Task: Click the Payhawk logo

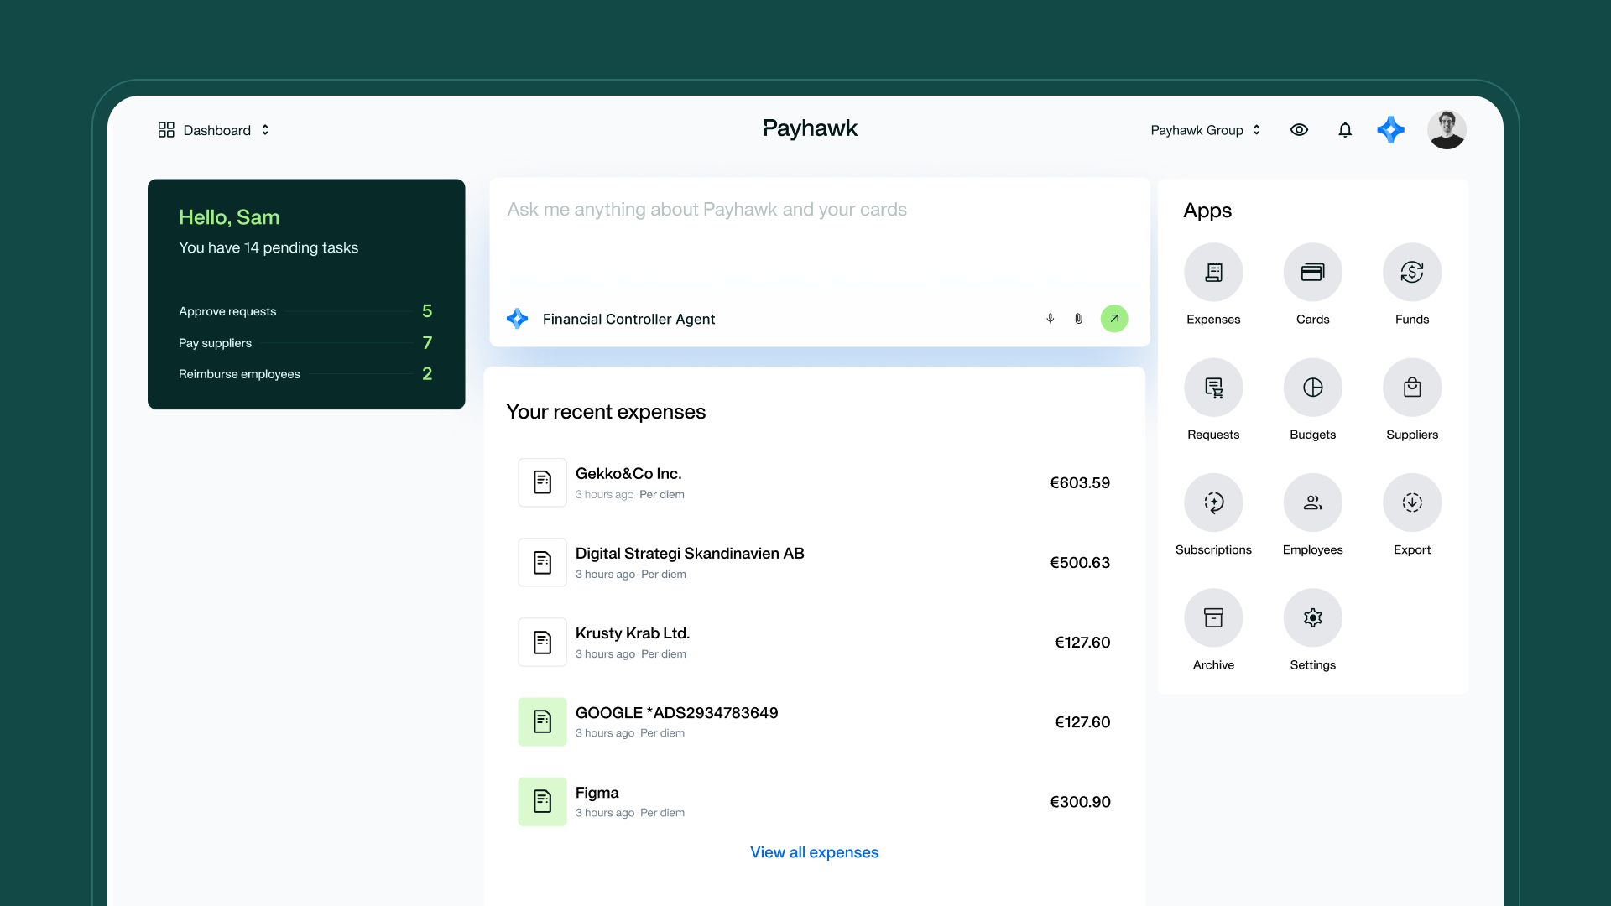Action: pyautogui.click(x=810, y=128)
